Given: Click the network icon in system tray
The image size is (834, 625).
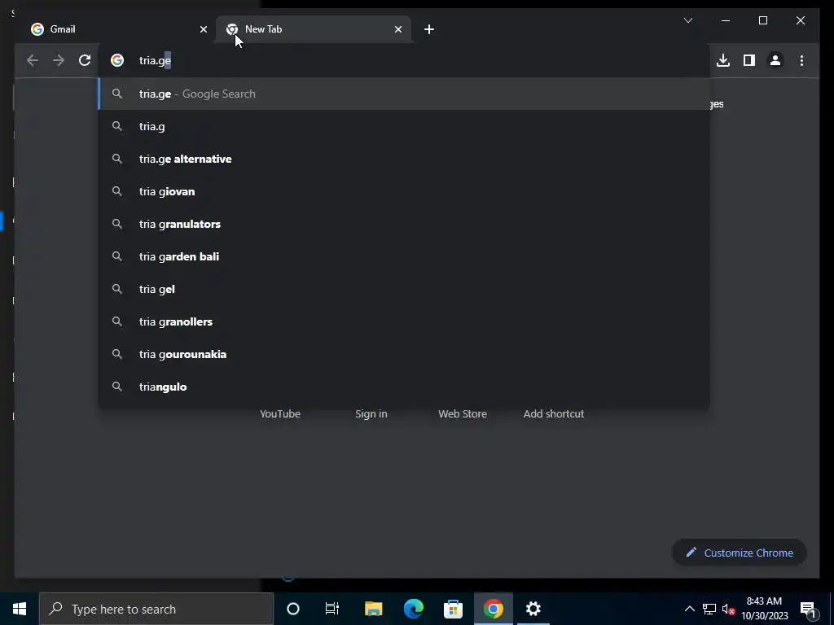Looking at the screenshot, I should (x=709, y=609).
